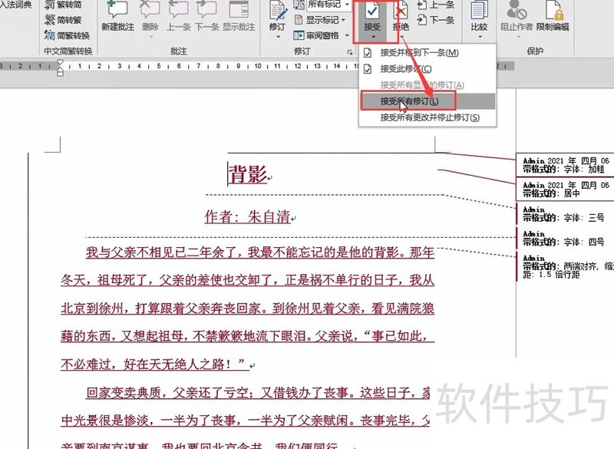Click the Reject (拒绝) changes icon
Screen dimensions: 614x449
400,17
